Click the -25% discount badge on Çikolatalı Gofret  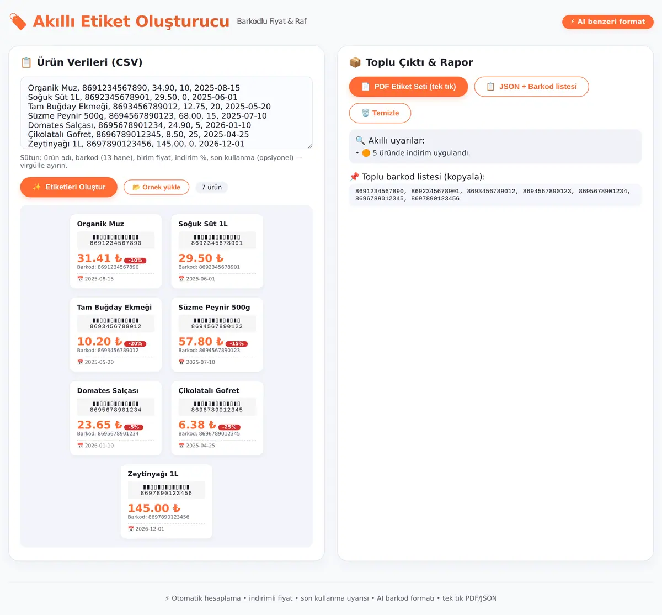click(x=229, y=427)
